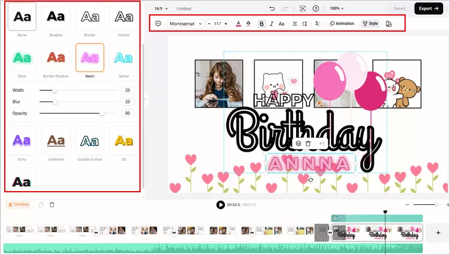This screenshot has height=255, width=450.
Task: Click the Untitled project name field
Action: tap(184, 8)
